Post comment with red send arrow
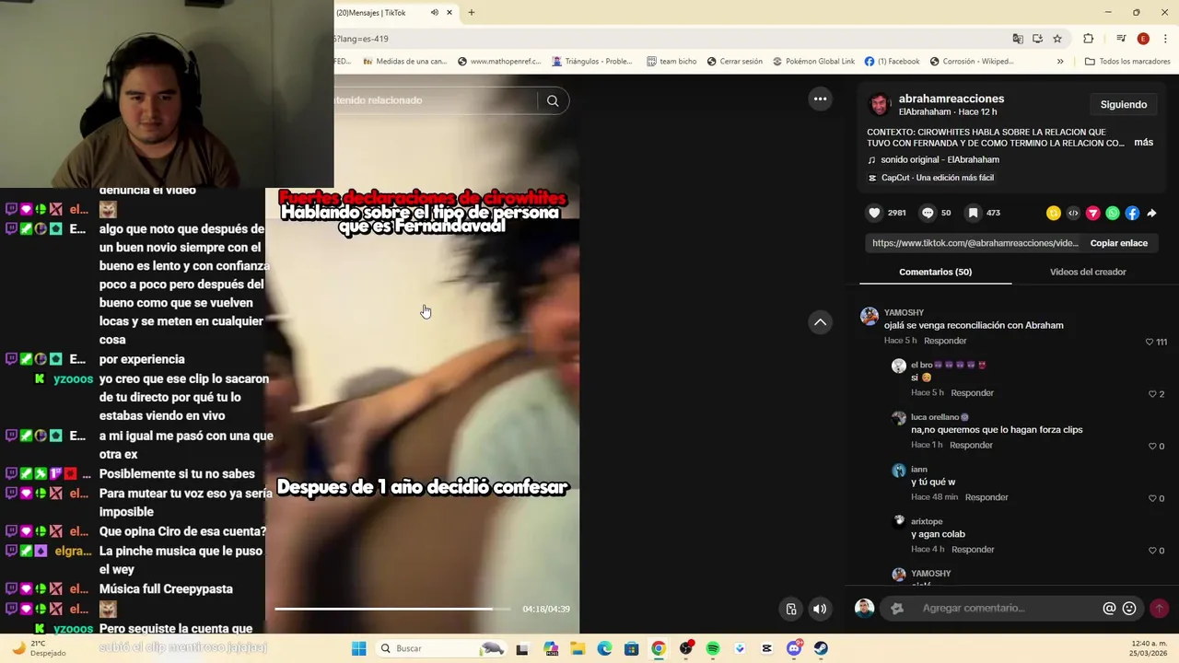Viewport: 1179px width, 663px height. [x=1159, y=609]
